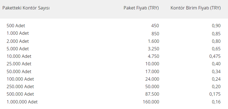
Task: Select the 500.000 Adet package row
Action: [x=114, y=94]
